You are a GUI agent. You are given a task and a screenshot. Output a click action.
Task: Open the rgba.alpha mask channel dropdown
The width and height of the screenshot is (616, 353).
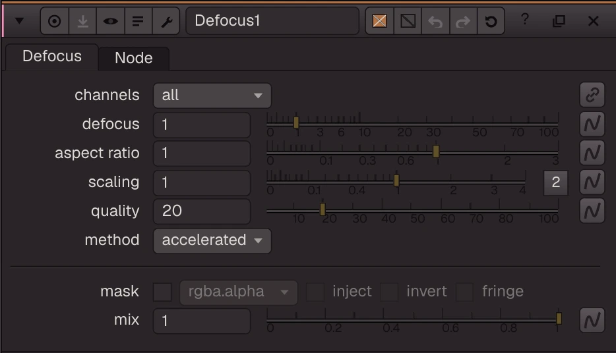click(239, 292)
